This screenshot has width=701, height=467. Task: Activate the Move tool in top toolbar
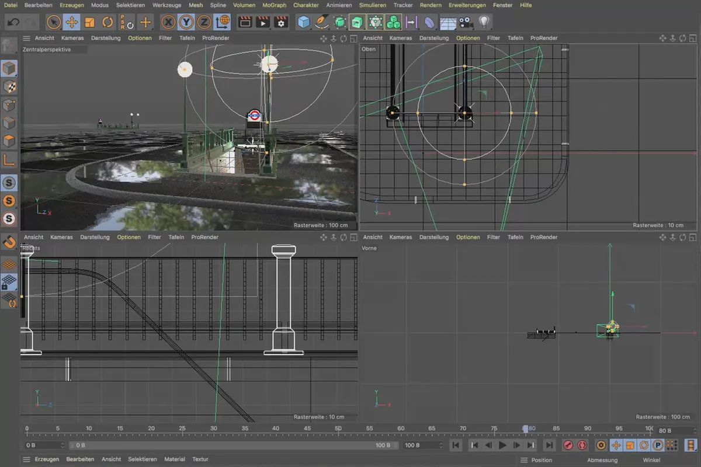point(72,22)
